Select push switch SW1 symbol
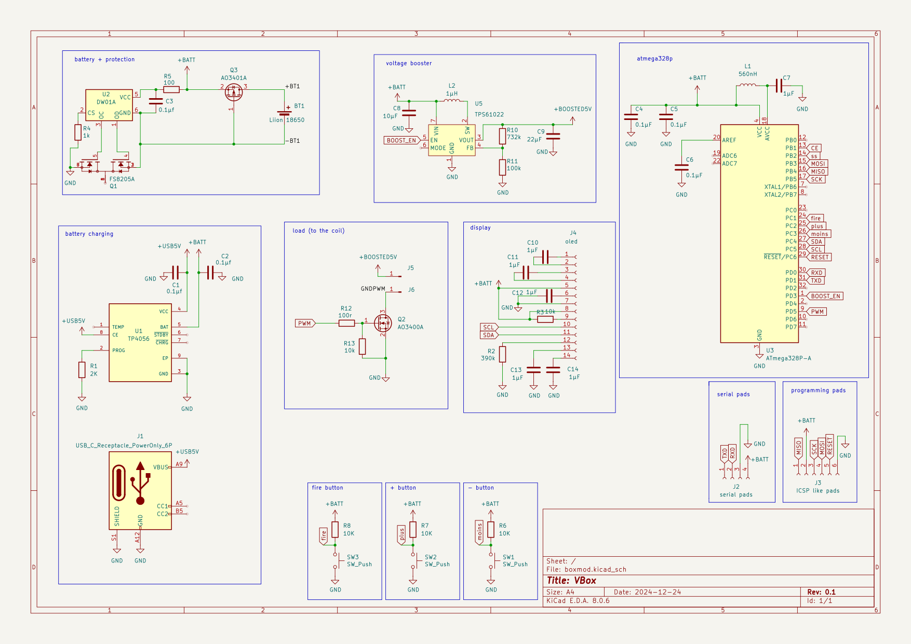Viewport: 911px width, 644px height. (492, 561)
